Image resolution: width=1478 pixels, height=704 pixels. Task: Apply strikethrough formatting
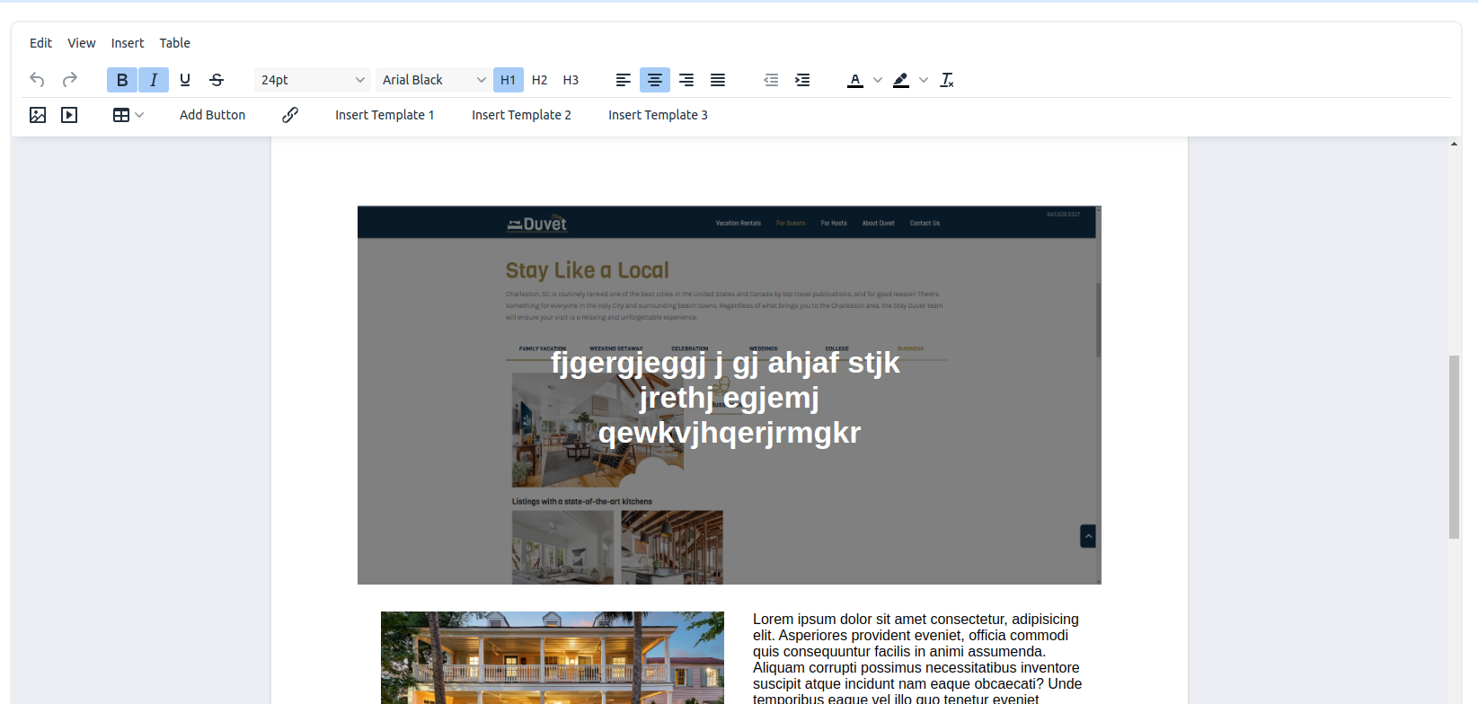[x=217, y=80]
